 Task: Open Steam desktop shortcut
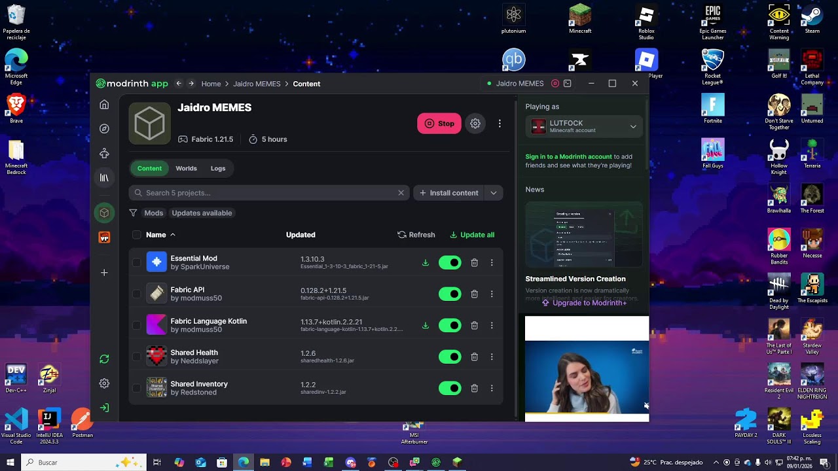[x=812, y=20]
